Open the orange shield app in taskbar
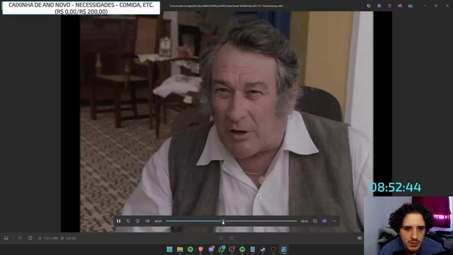 tap(273, 249)
